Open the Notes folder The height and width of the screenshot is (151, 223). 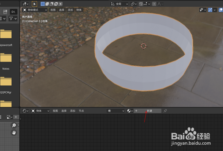[6, 62]
